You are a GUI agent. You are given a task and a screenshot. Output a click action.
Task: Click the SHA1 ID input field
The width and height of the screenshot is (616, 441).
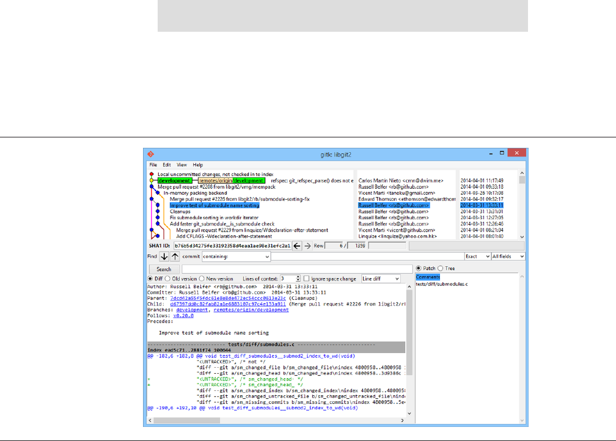(x=232, y=246)
